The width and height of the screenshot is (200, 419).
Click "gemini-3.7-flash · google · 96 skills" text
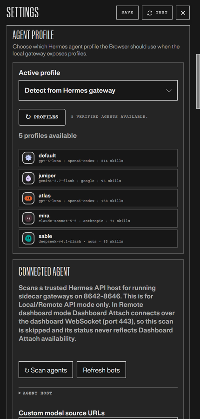[80, 181]
